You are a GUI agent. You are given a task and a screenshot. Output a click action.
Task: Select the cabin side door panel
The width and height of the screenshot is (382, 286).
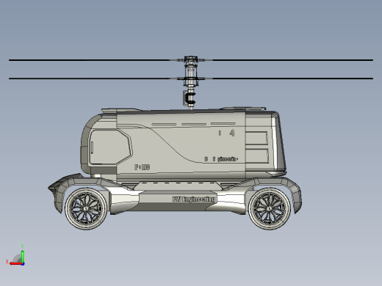pyautogui.click(x=111, y=147)
